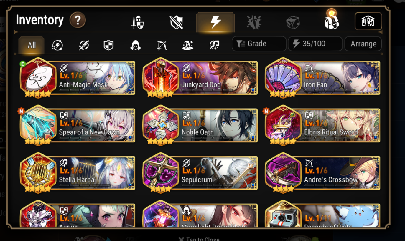Image resolution: width=405 pixels, height=241 pixels.
Task: Select Andre's Crossbow artifact
Action: pos(323,173)
